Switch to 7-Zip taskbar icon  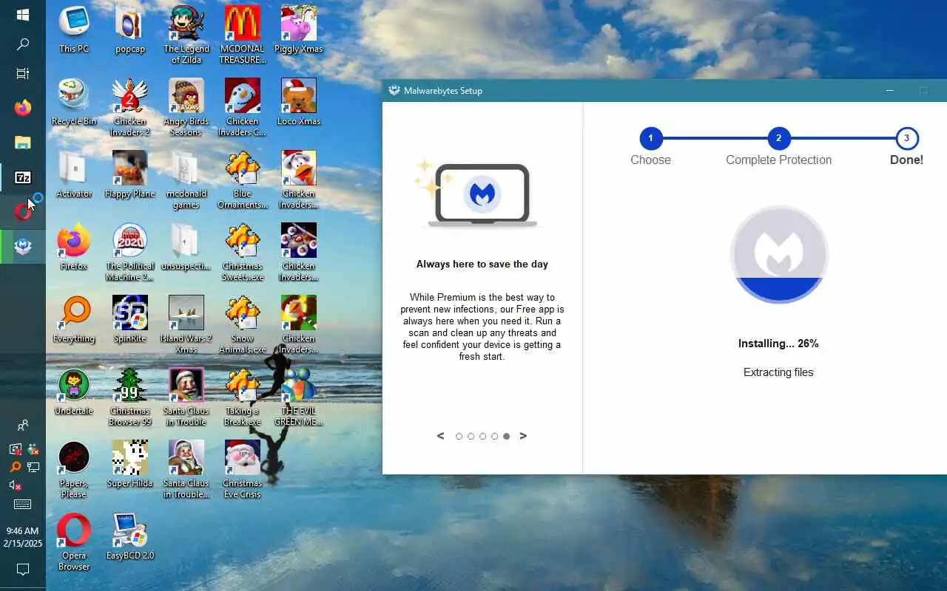(x=22, y=177)
